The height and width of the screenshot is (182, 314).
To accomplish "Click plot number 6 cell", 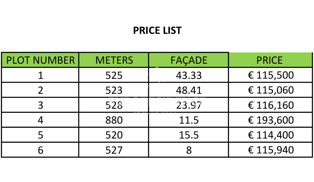I will (x=41, y=150).
